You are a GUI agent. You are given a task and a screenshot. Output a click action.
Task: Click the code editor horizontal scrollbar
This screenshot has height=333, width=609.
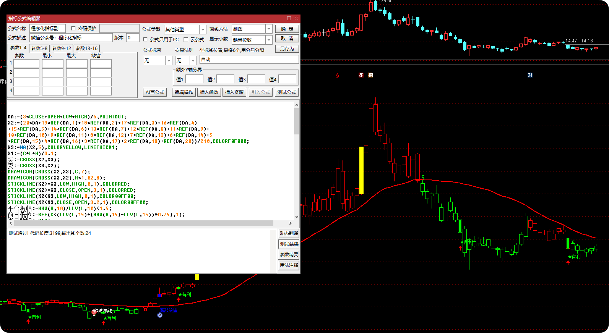point(143,223)
